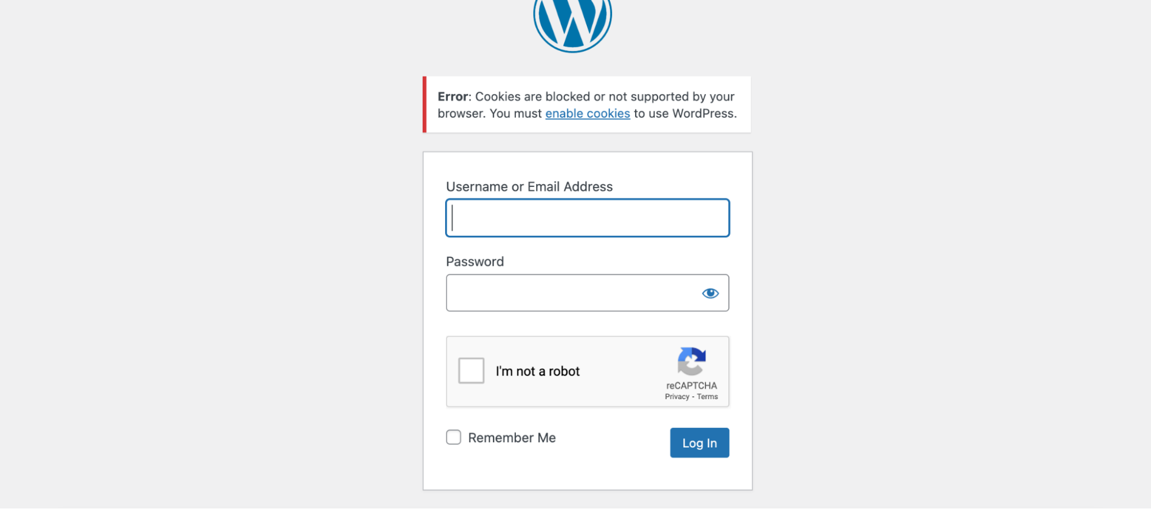
Task: Focus the Username or Email Address field
Action: [x=587, y=218]
